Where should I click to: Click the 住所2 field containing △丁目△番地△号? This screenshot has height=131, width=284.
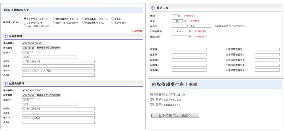click(58, 109)
